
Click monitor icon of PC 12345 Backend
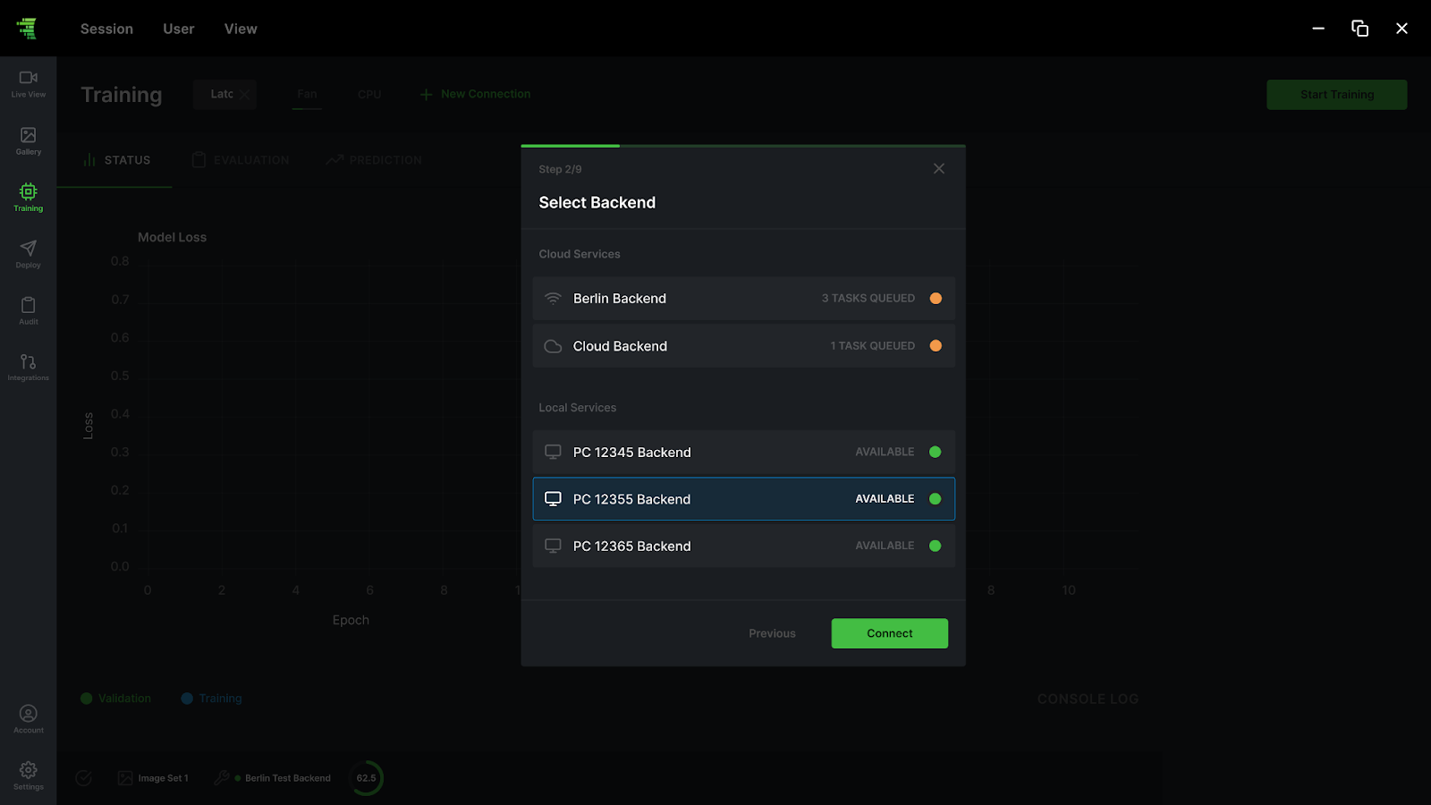coord(554,452)
